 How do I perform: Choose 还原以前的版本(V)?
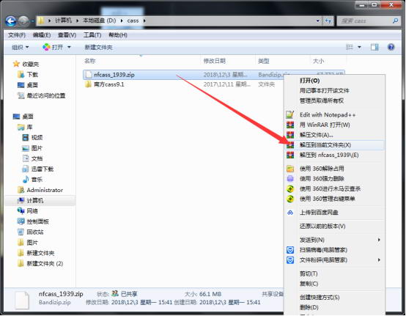tap(322, 226)
